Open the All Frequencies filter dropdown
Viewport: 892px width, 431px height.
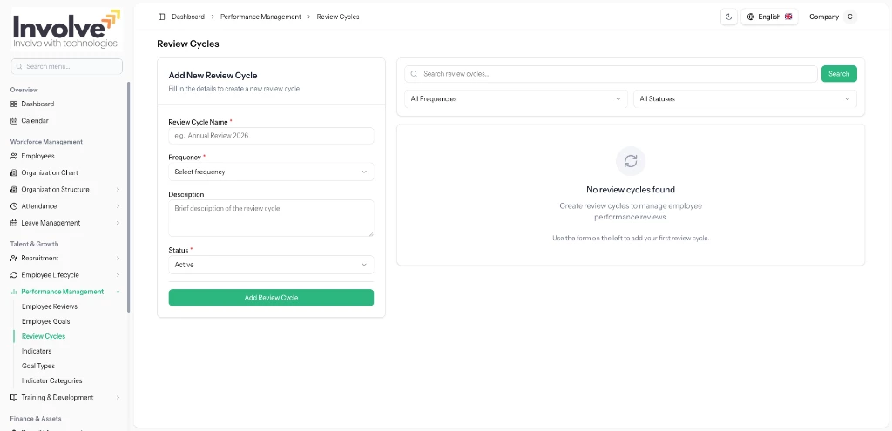(x=516, y=99)
